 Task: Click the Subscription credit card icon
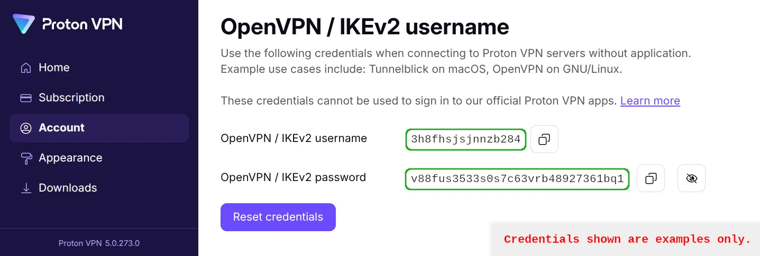(x=26, y=98)
